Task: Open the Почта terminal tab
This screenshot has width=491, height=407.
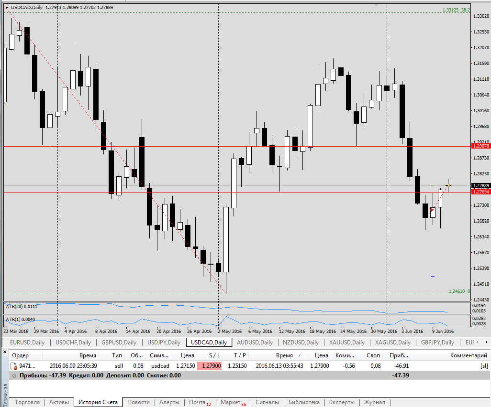Action: (x=200, y=402)
